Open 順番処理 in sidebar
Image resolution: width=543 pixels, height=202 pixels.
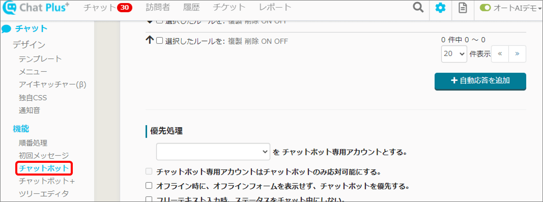pos(33,143)
